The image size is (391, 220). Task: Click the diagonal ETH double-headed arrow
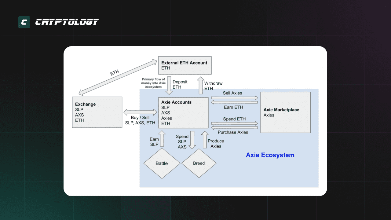[118, 77]
